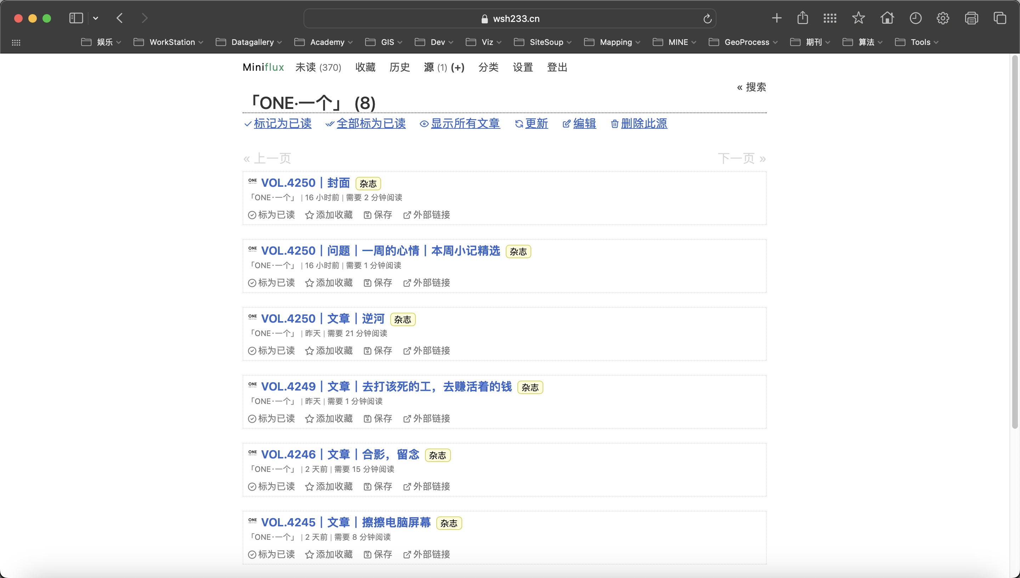The width and height of the screenshot is (1020, 578).
Task: Open browsing history clock icon
Action: click(x=916, y=18)
